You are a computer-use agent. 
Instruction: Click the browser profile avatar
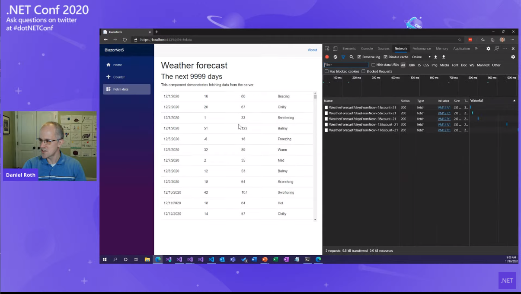tap(502, 40)
